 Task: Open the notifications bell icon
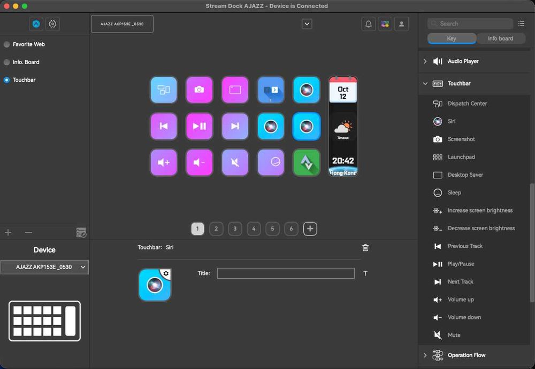pyautogui.click(x=369, y=24)
